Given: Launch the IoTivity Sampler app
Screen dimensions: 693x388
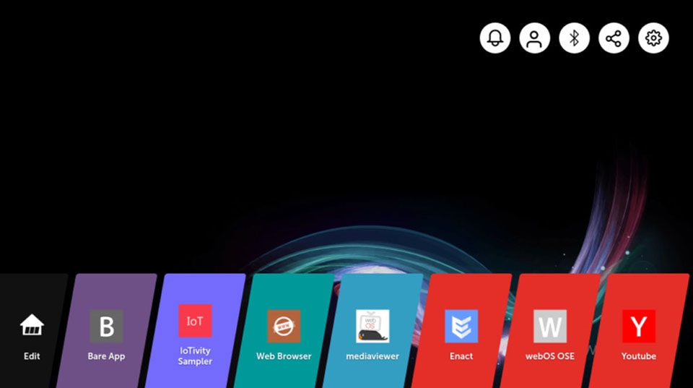Looking at the screenshot, I should [195, 331].
